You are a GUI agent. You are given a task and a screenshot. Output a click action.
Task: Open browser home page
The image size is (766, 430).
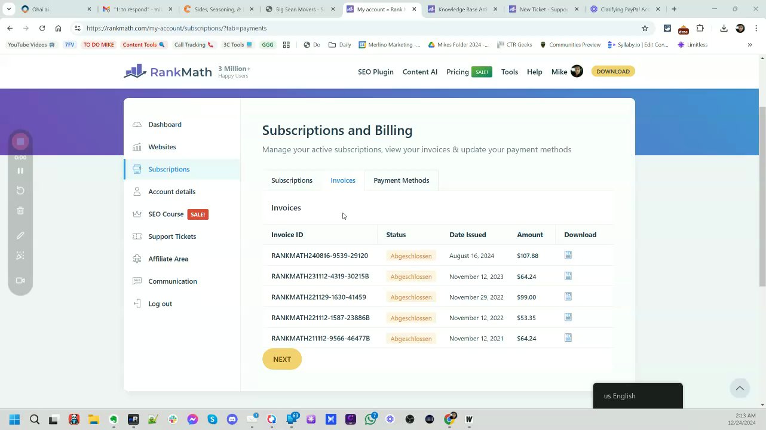coord(58,28)
